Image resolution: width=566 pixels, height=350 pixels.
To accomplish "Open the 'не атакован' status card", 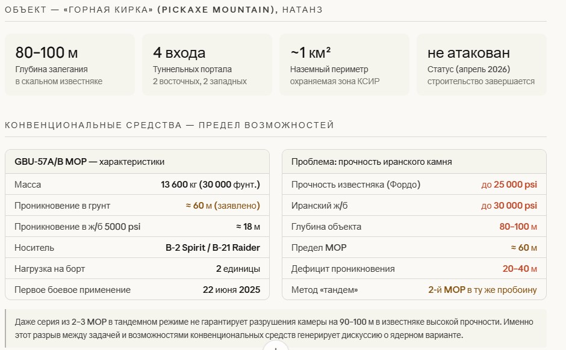I will 481,64.
